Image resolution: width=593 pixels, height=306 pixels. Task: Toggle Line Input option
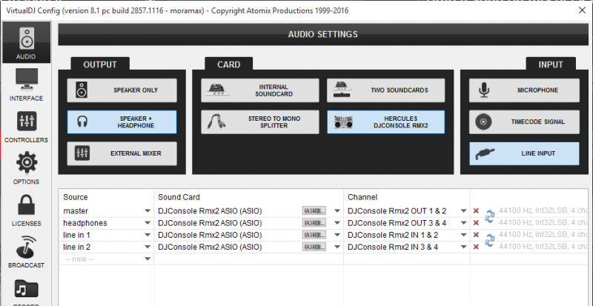524,153
